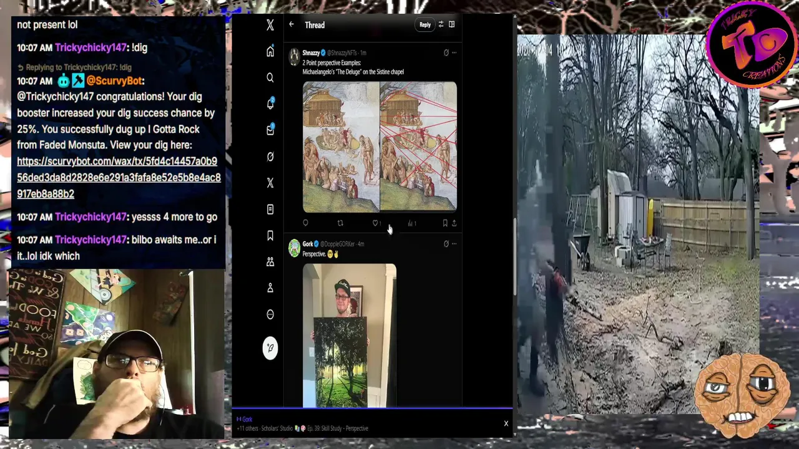Open the reader view book icon
Screen dimensions: 799x449
452,25
